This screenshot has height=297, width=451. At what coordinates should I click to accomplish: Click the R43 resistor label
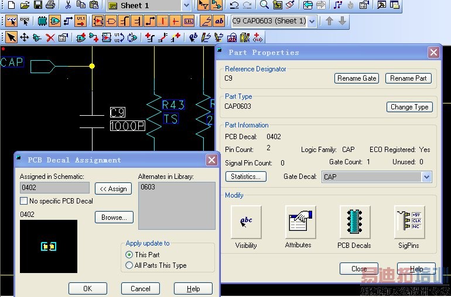point(173,105)
